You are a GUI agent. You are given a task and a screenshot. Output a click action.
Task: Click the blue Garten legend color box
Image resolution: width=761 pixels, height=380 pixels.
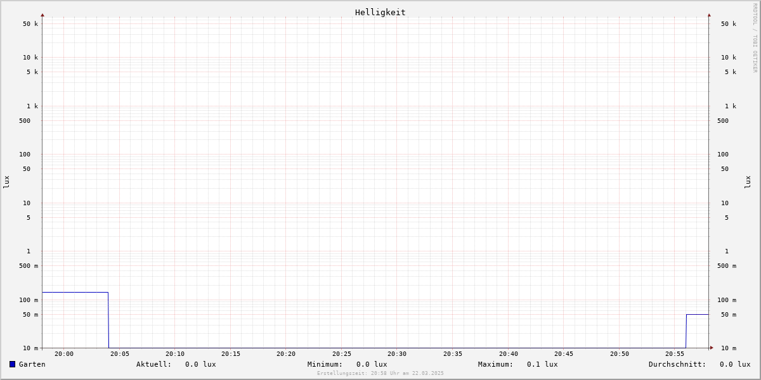[12, 364]
